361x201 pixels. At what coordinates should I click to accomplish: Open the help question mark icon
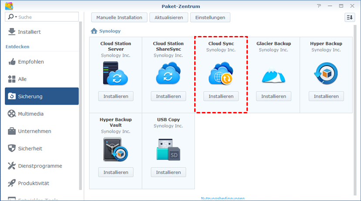click(x=319, y=6)
